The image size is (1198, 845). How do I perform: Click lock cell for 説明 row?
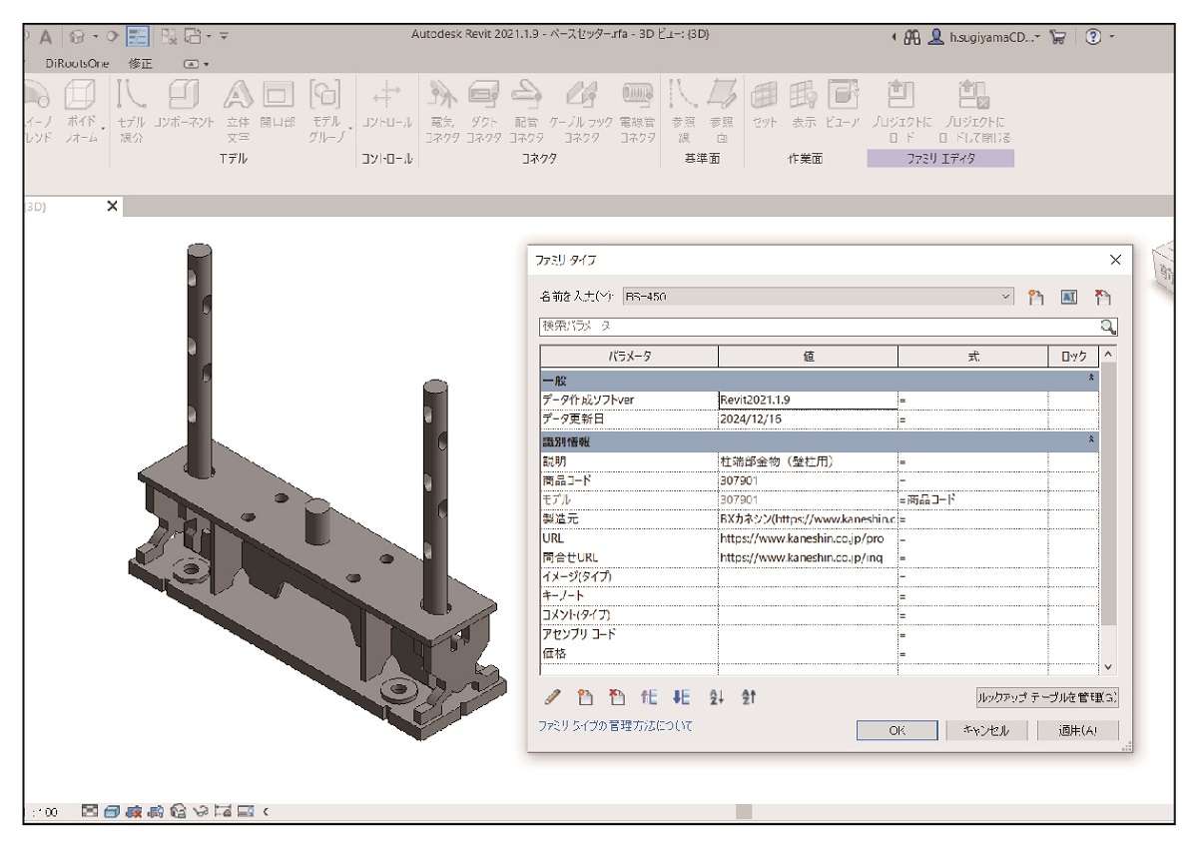(1072, 461)
